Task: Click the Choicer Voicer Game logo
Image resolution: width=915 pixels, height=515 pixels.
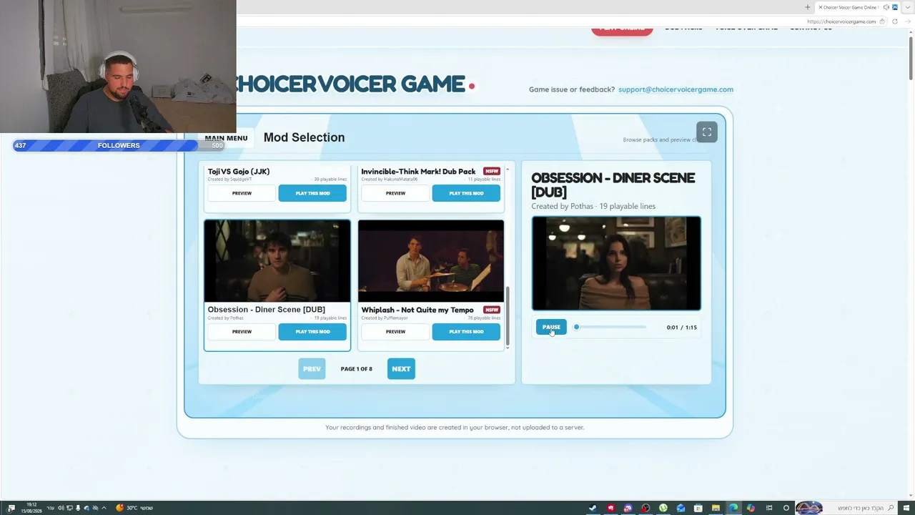Action: pyautogui.click(x=355, y=84)
